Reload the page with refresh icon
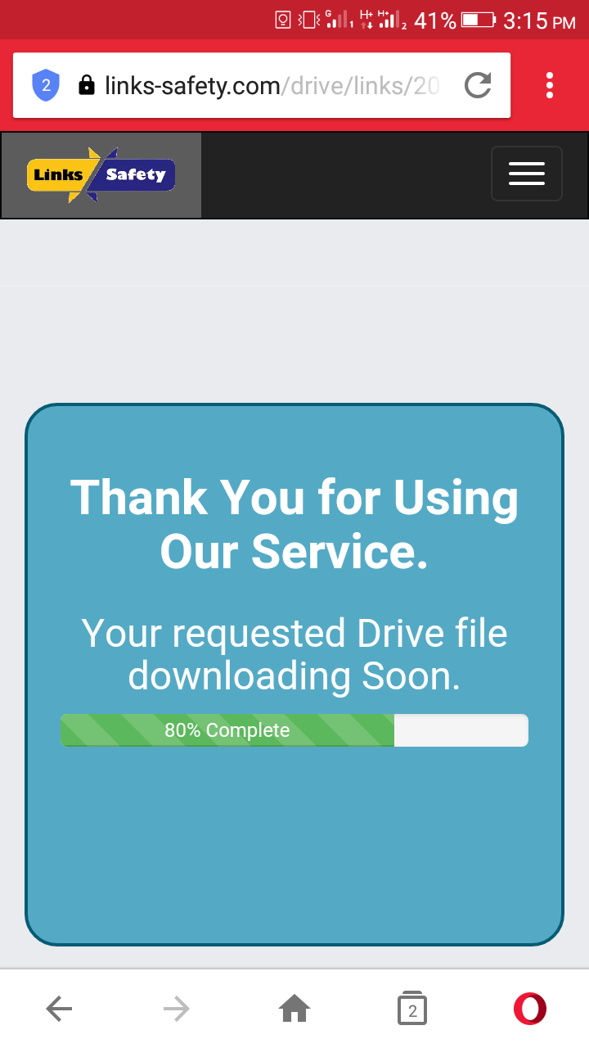The image size is (589, 1048). [x=478, y=85]
